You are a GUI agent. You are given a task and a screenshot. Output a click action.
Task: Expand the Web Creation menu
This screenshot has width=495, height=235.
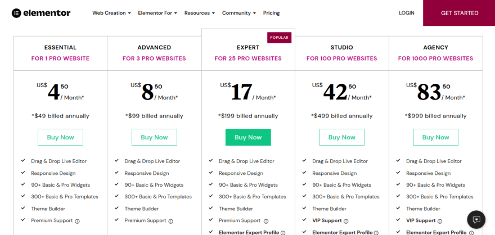[111, 13]
